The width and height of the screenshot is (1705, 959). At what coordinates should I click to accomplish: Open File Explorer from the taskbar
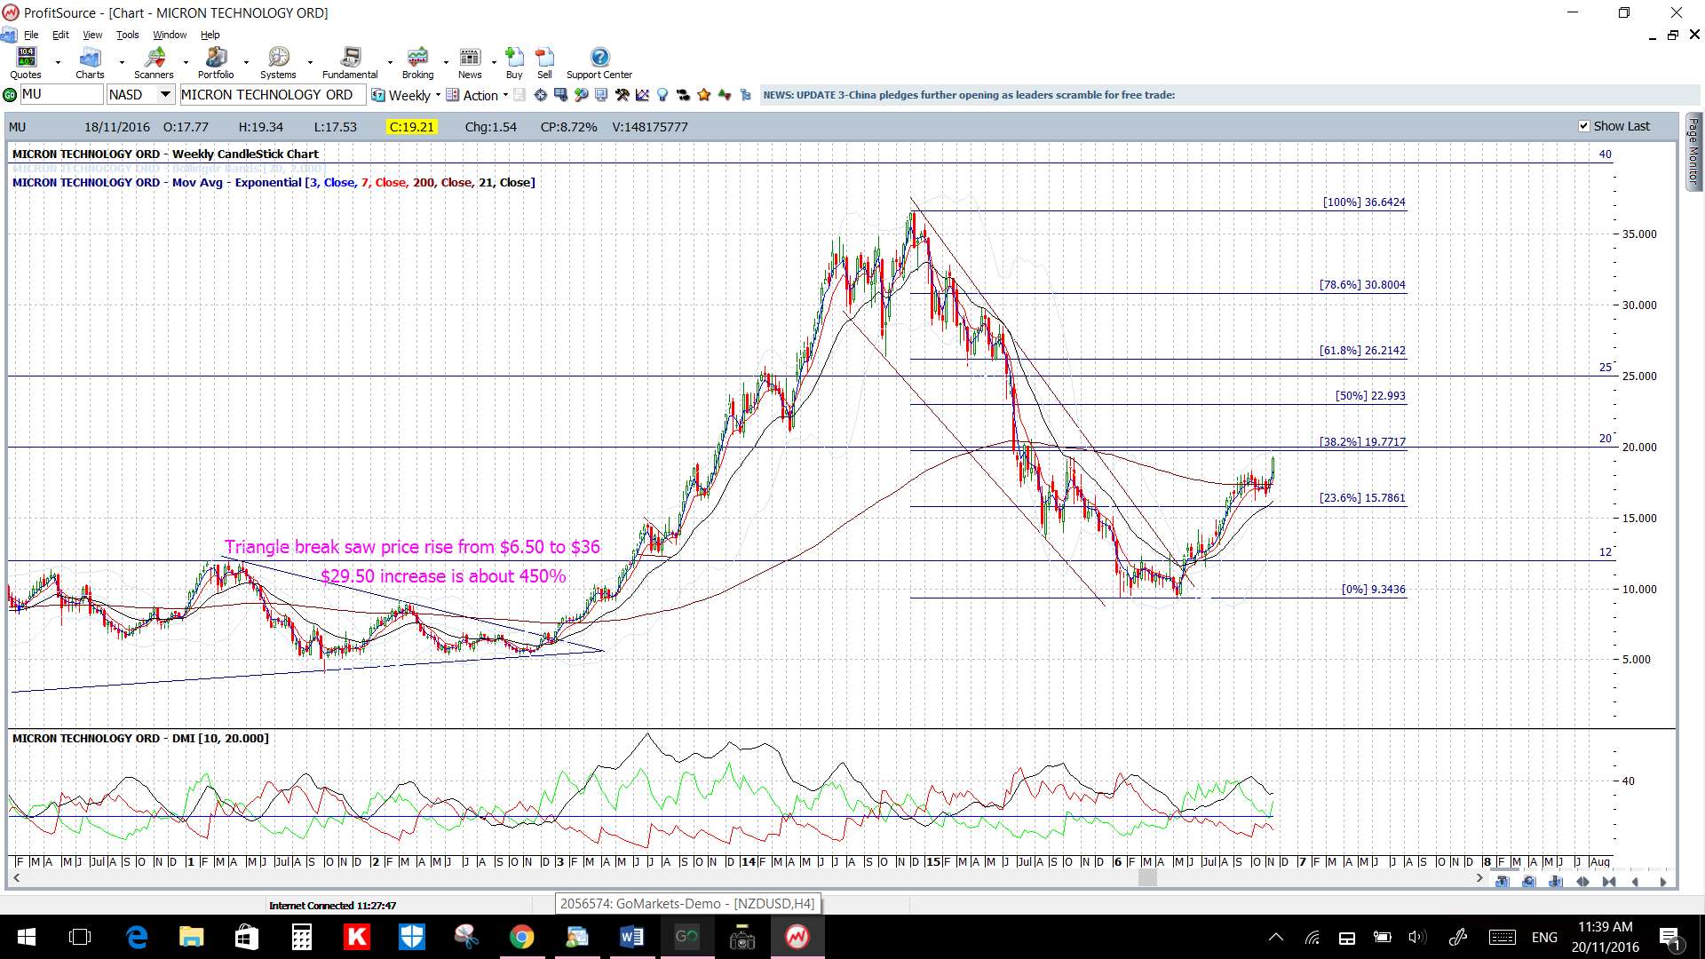[191, 937]
